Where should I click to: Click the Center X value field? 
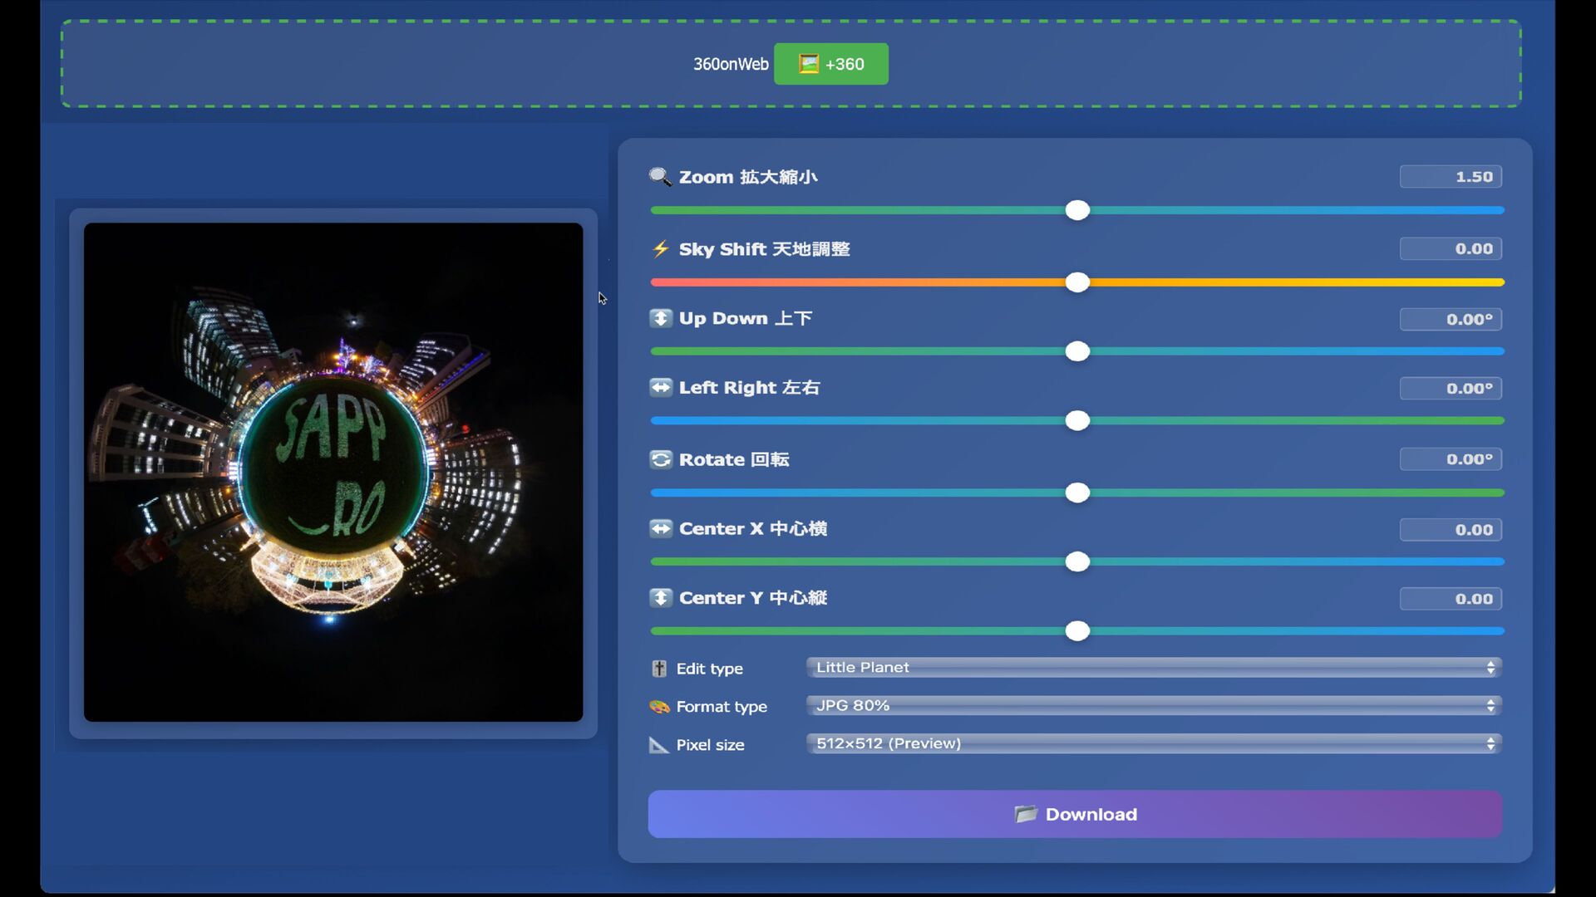(1451, 530)
